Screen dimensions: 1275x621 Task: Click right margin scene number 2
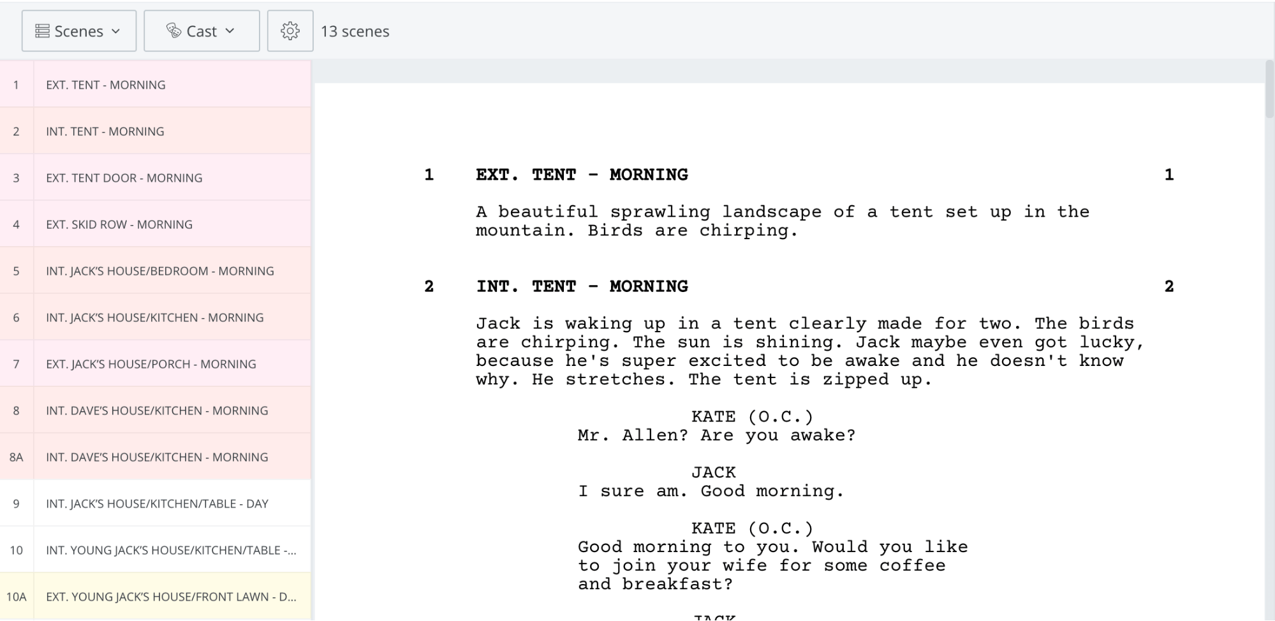[x=1169, y=286]
